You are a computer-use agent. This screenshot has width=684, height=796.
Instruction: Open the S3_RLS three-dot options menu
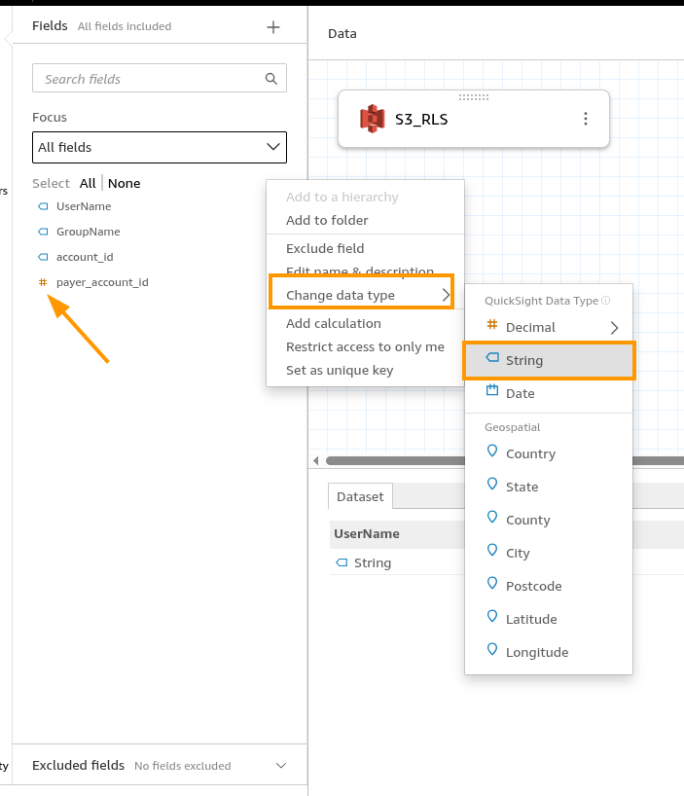coord(586,119)
